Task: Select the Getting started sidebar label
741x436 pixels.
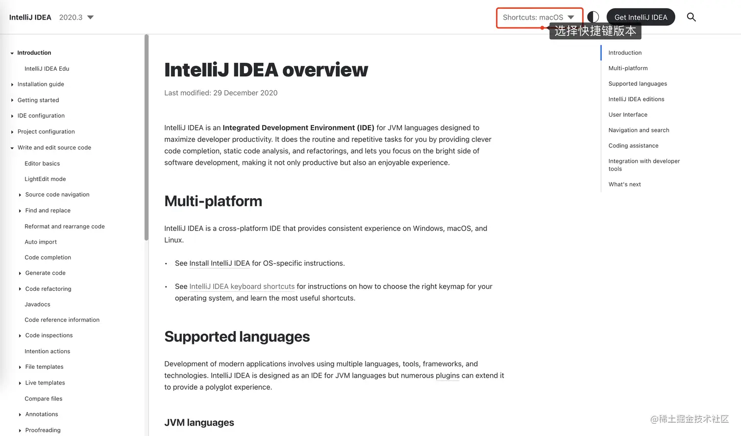Action: click(x=38, y=100)
